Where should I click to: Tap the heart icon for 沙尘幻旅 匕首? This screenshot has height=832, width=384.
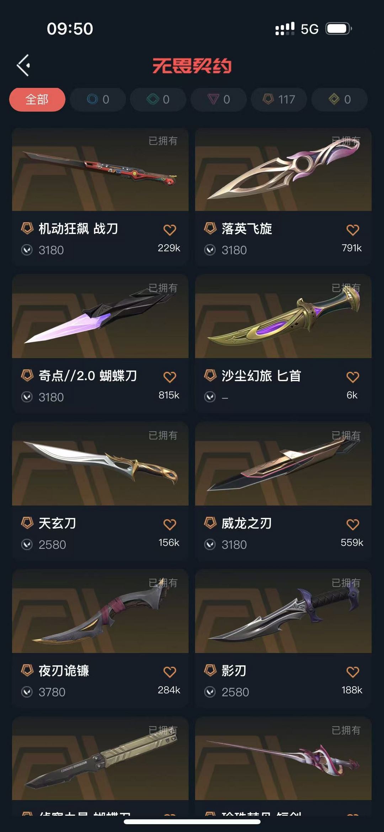(x=353, y=377)
